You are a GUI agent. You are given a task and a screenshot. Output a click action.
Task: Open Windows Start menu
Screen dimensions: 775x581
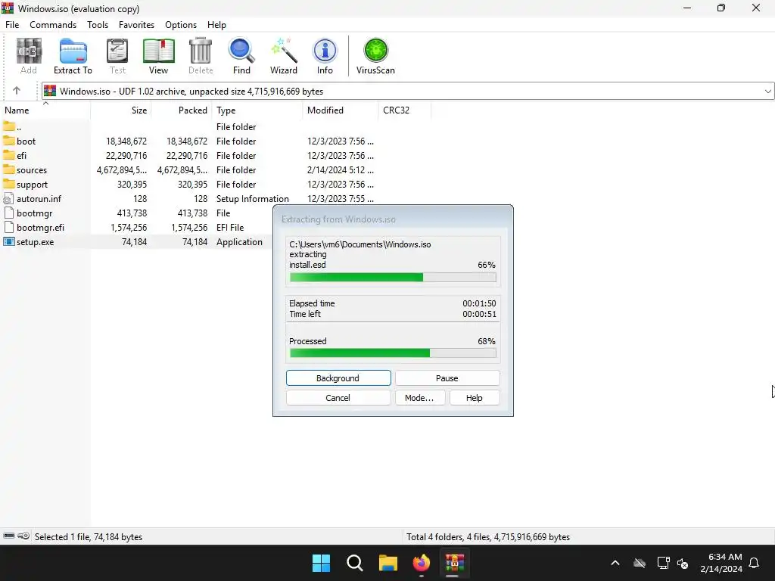pos(321,563)
